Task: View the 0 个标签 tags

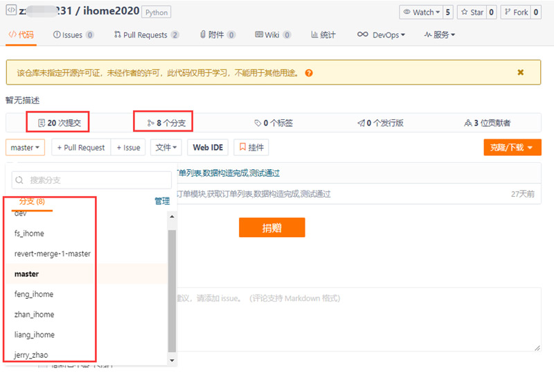Action: (274, 123)
